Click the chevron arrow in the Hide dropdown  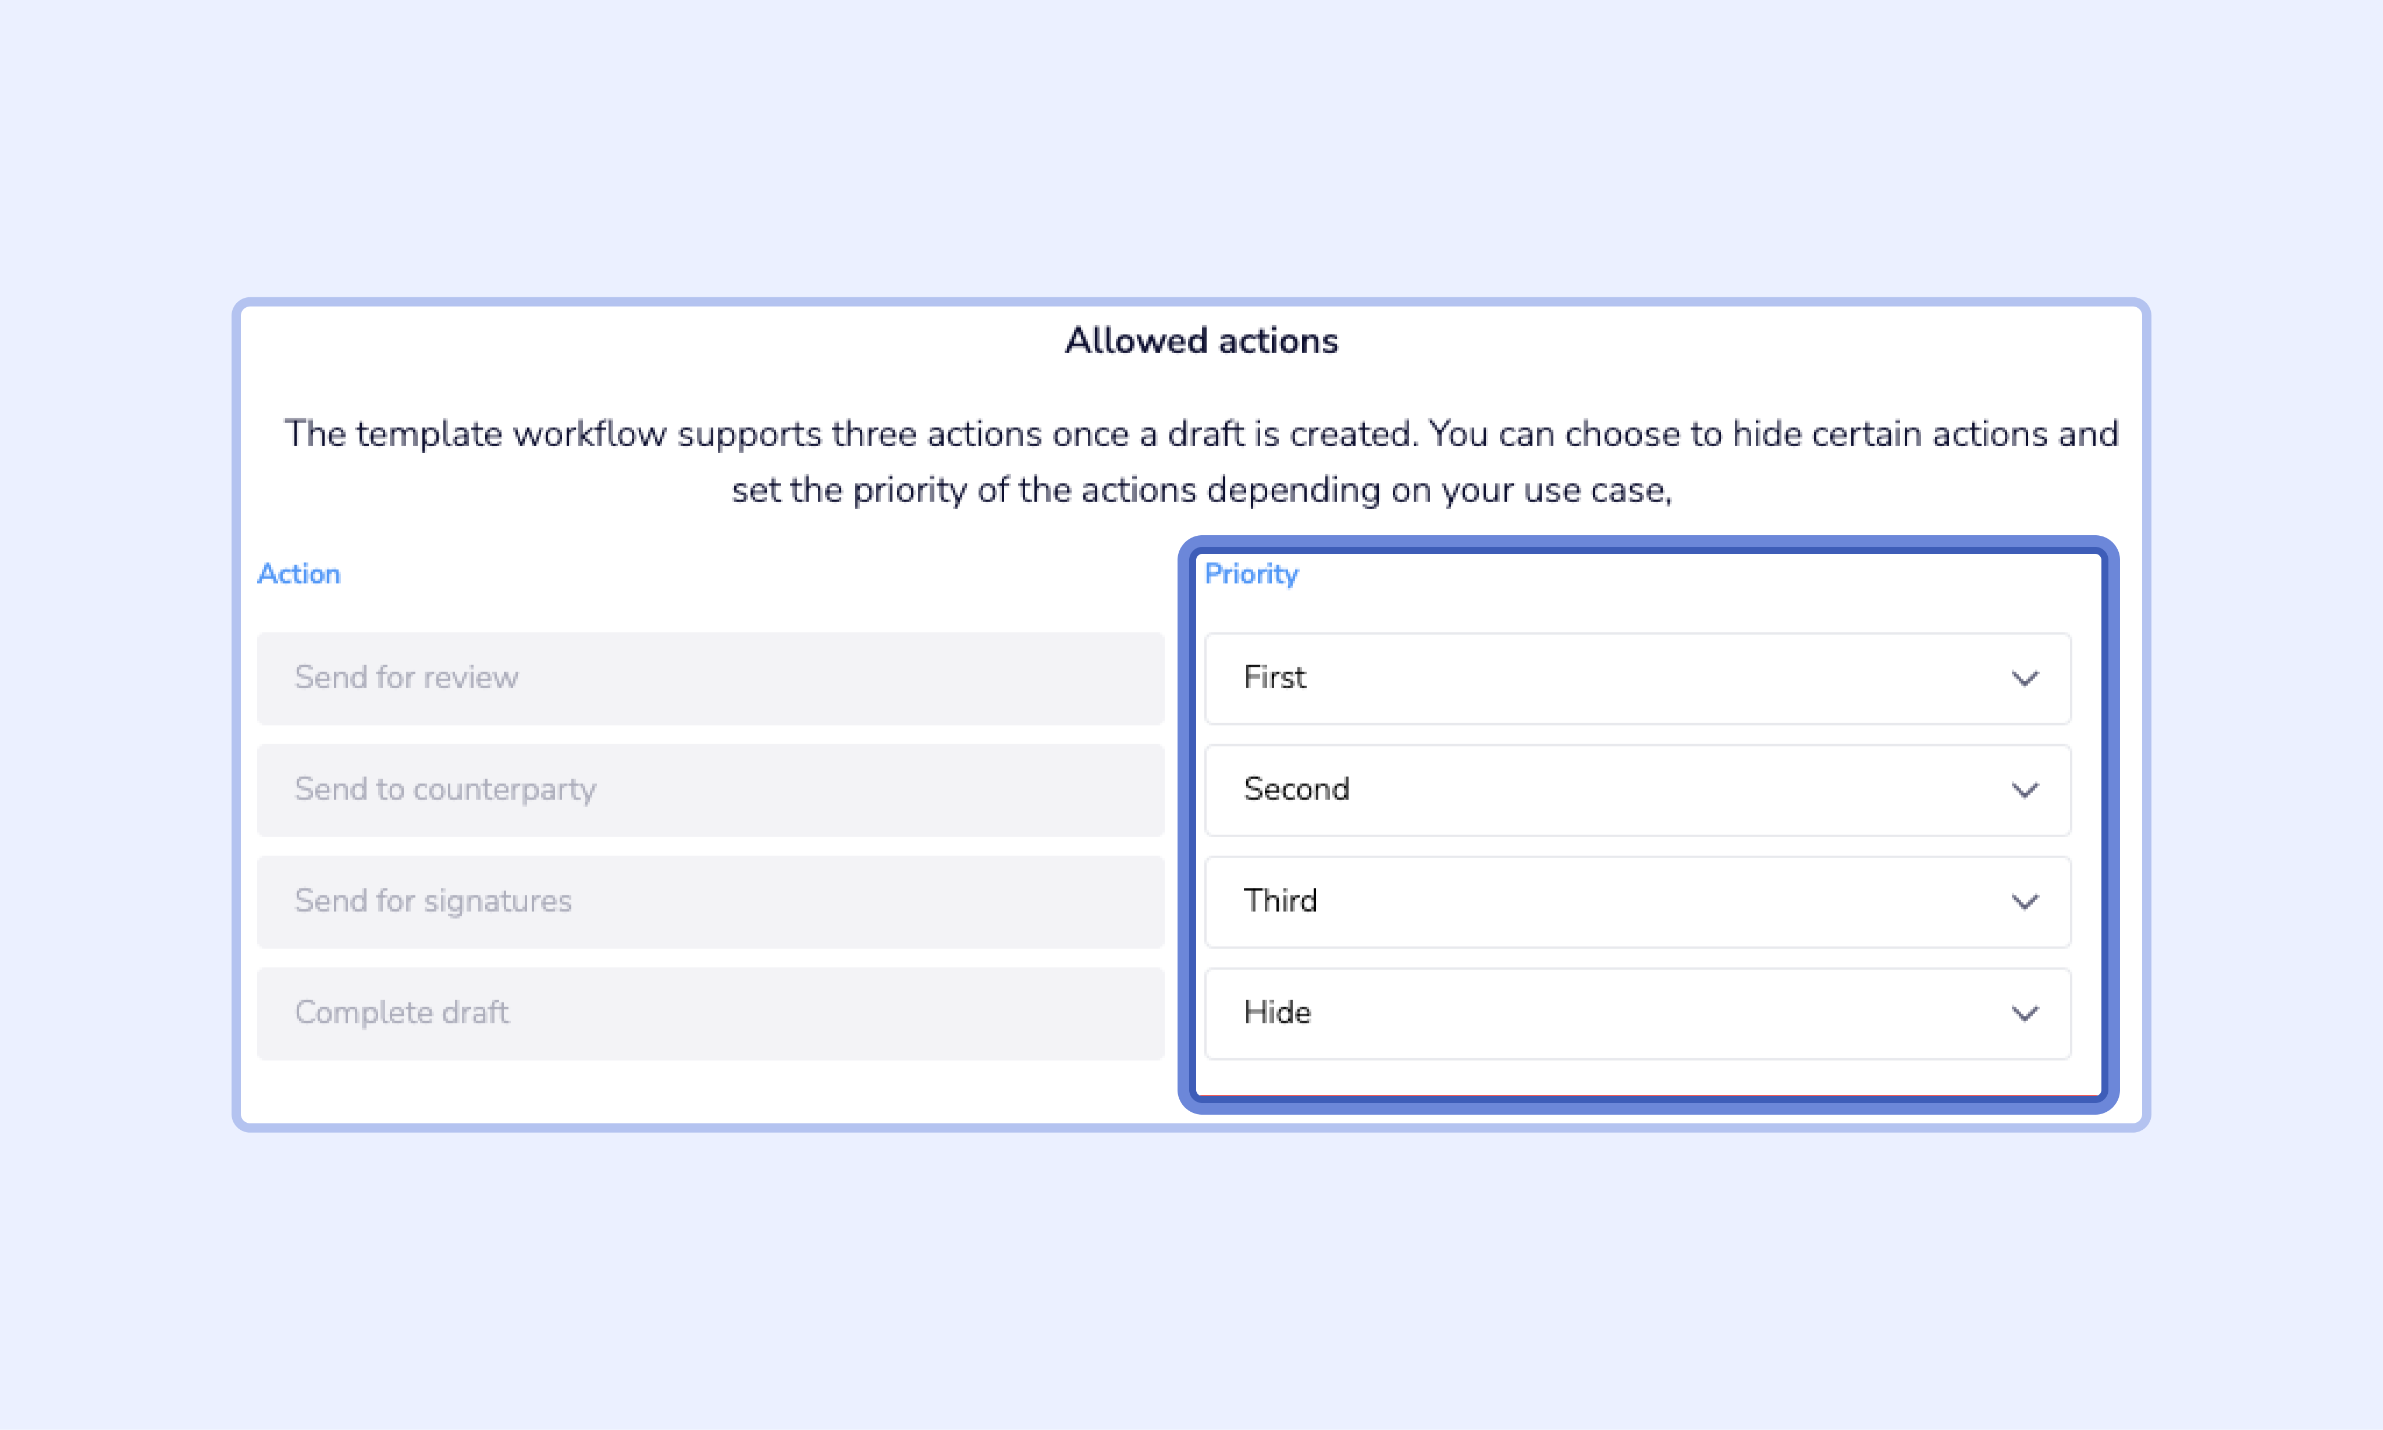(x=2025, y=1013)
